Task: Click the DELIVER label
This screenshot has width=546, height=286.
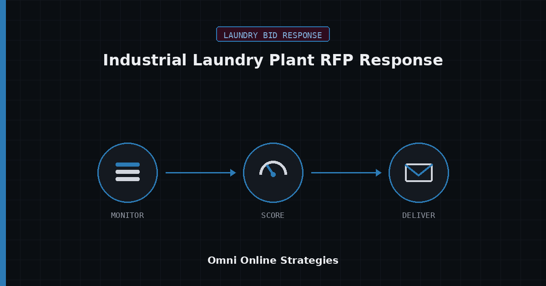Action: pyautogui.click(x=419, y=215)
